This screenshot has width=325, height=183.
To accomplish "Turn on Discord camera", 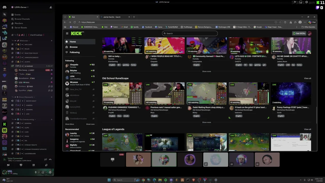I will 8,165.
